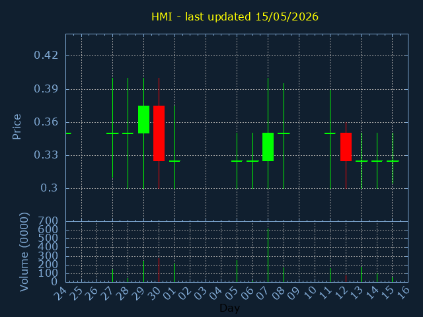
Task: Click the doji cross mark on day 05
Action: 237,161
